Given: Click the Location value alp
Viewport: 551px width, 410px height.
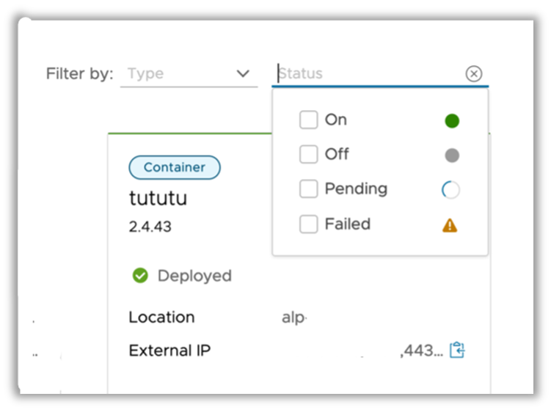Looking at the screenshot, I should 293,318.
